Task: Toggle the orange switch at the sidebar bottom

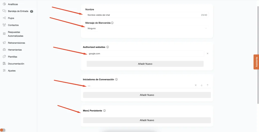Action: [x=3, y=130]
